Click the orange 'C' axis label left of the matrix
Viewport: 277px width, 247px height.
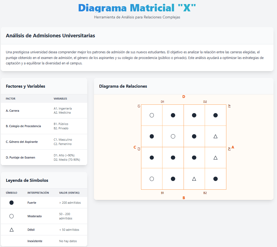coord(135,147)
